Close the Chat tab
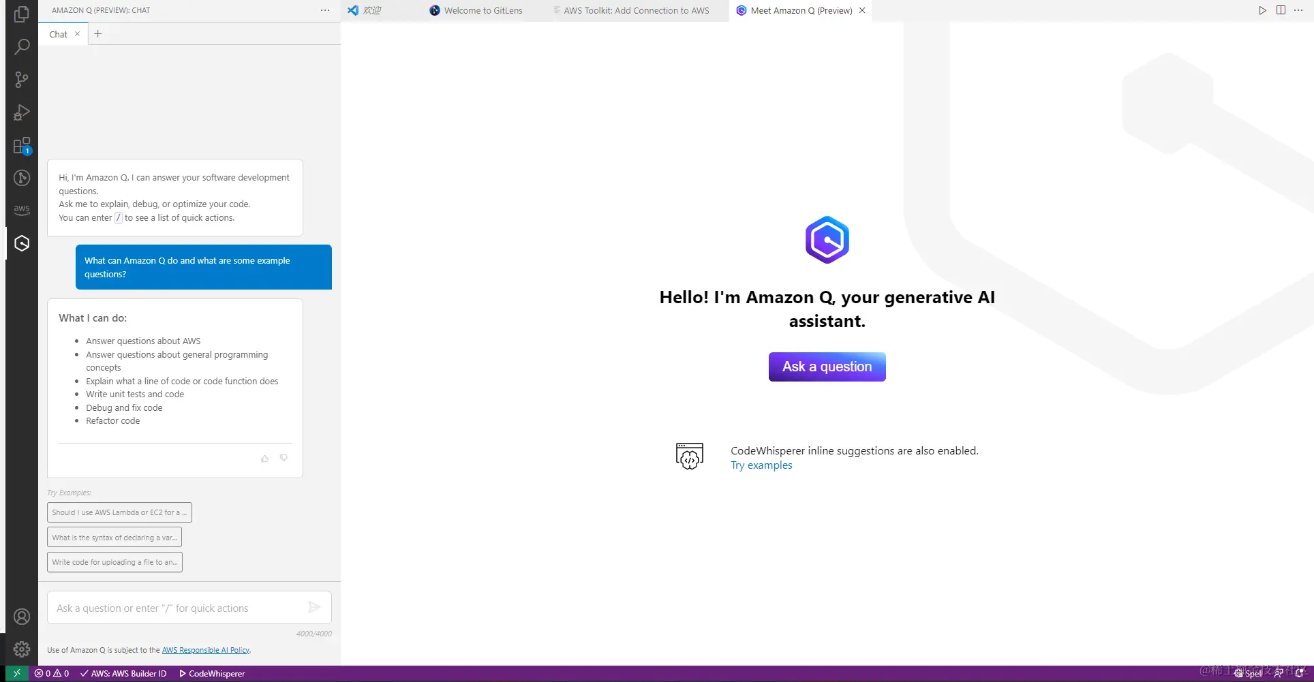 tap(78, 34)
